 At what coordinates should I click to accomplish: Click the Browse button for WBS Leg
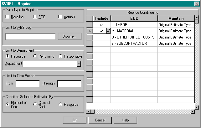(x=69, y=36)
